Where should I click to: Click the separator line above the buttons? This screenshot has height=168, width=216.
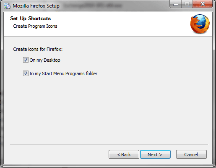(109, 144)
